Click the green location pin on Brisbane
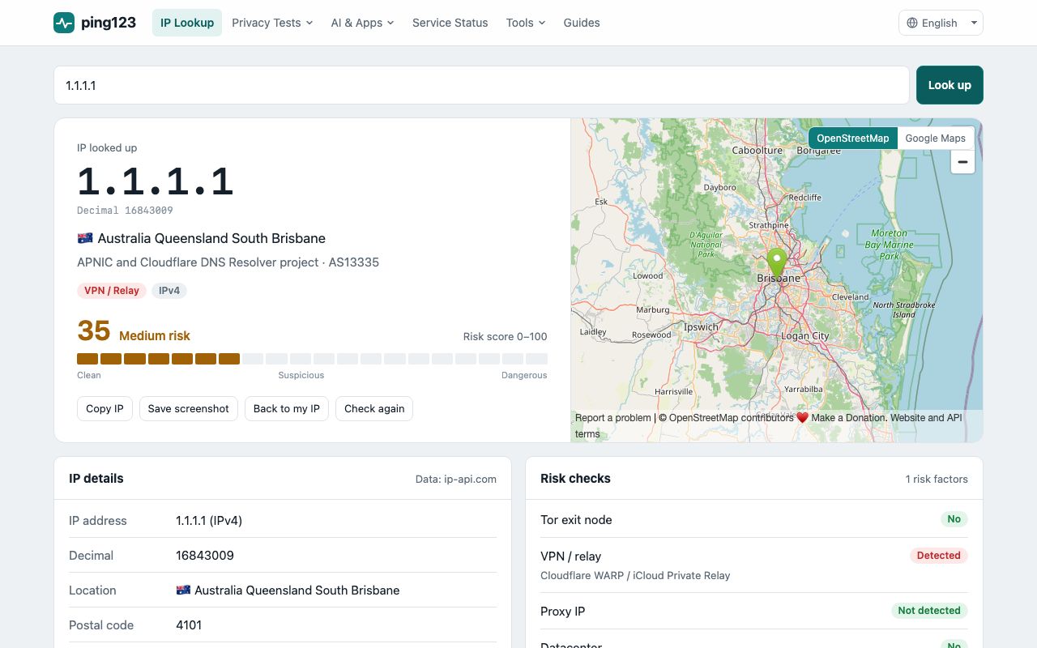Screen dimensions: 1037x648 coord(777,263)
